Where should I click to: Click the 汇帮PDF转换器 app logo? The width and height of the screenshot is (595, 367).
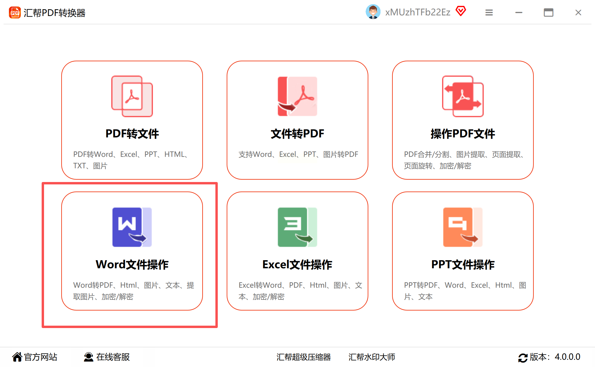click(x=15, y=12)
